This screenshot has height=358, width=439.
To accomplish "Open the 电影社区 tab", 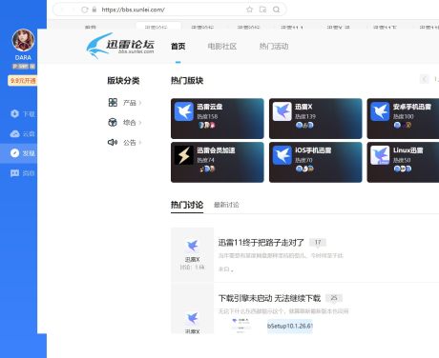I will pyautogui.click(x=222, y=47).
